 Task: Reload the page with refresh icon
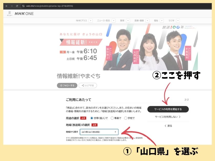coord(17,6)
